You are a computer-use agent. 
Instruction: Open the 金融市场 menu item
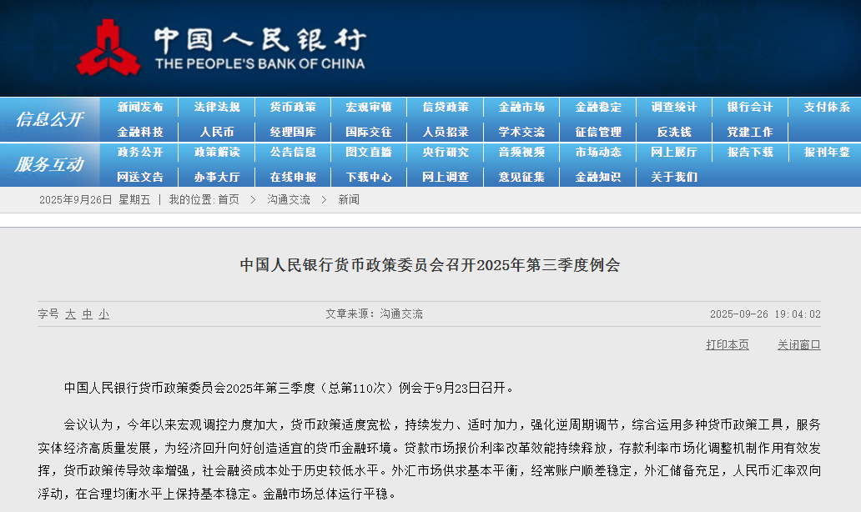[521, 107]
